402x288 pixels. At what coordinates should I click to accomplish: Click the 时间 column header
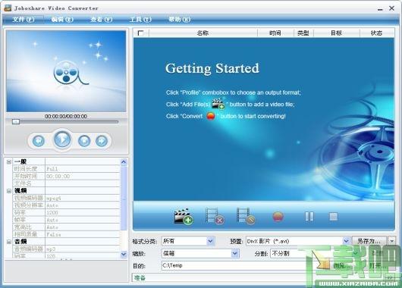[275, 33]
